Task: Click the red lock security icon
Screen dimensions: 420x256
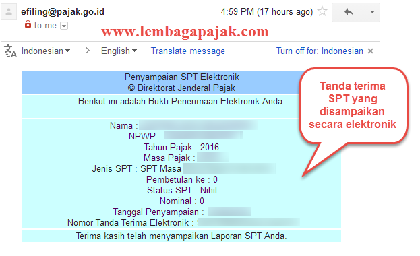Action: 28,24
